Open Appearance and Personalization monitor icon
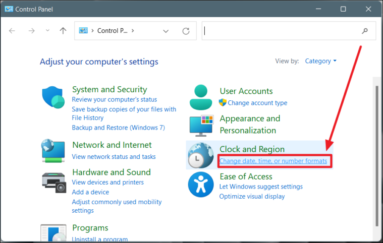This screenshot has height=243, width=383. 201,126
